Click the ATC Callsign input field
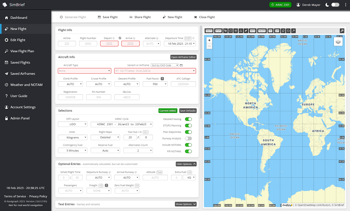Image resolution: width=350 pixels, height=211 pixels. [183, 84]
